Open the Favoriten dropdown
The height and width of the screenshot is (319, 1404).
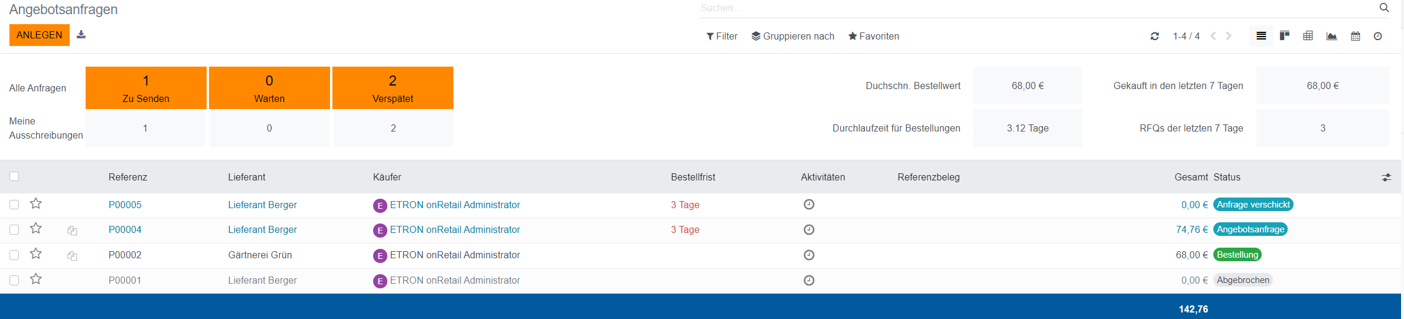tap(873, 36)
